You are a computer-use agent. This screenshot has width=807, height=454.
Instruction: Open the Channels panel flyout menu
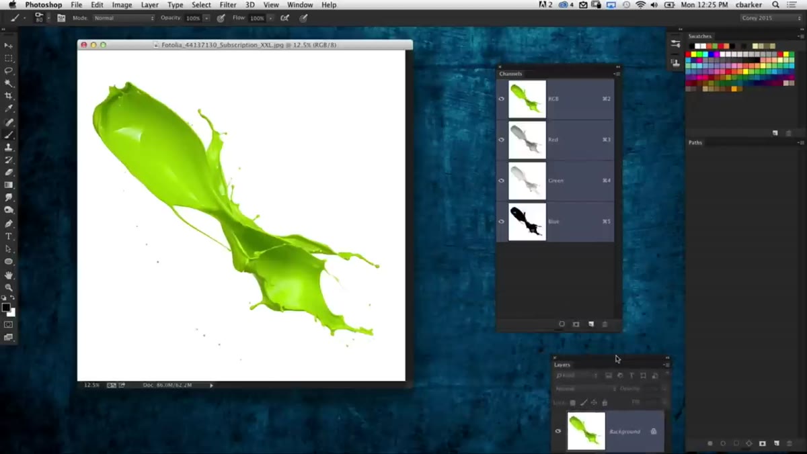617,74
